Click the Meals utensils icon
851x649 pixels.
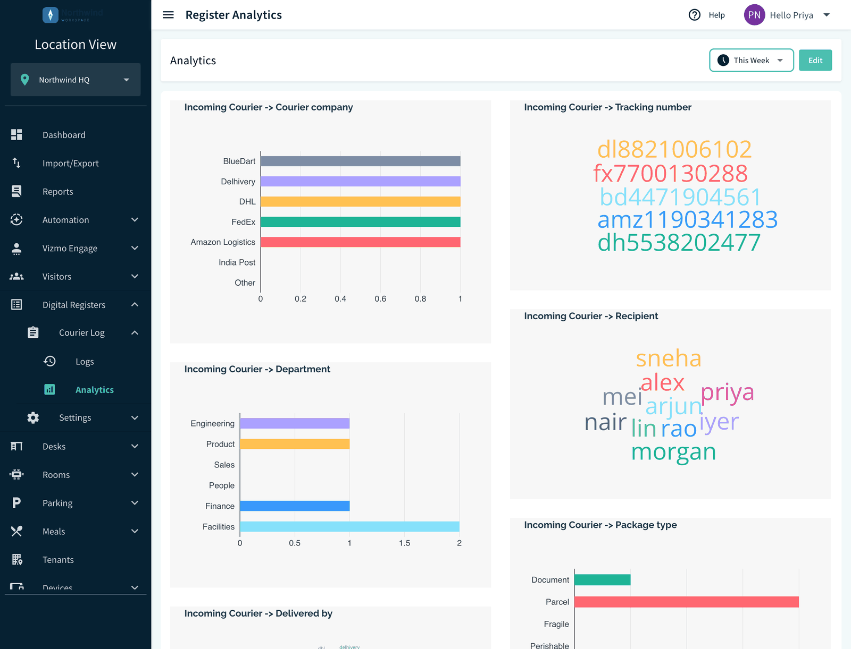pos(16,531)
